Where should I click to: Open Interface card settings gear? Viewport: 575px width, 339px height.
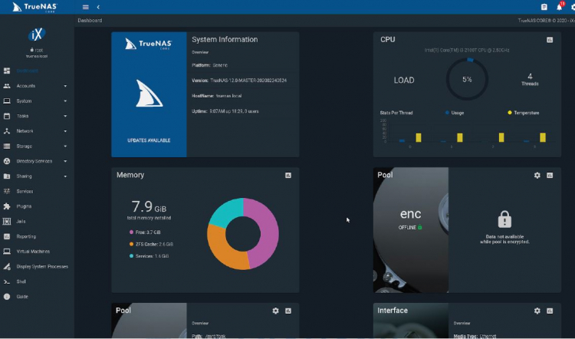pyautogui.click(x=537, y=311)
